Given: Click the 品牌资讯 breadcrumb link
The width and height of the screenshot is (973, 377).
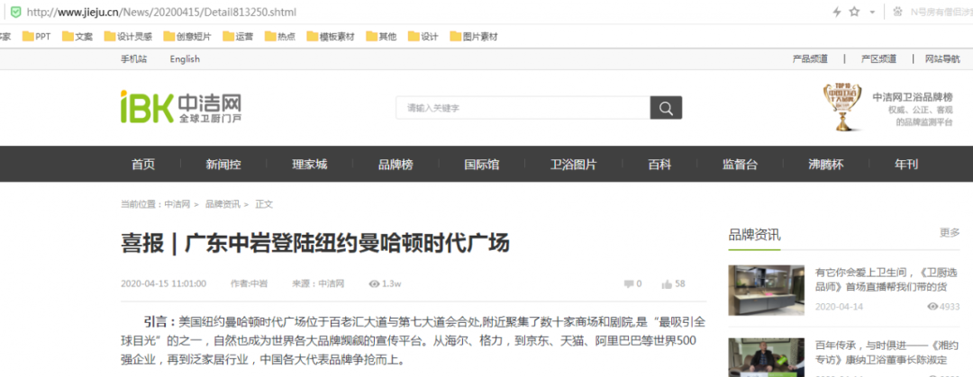Looking at the screenshot, I should 223,204.
